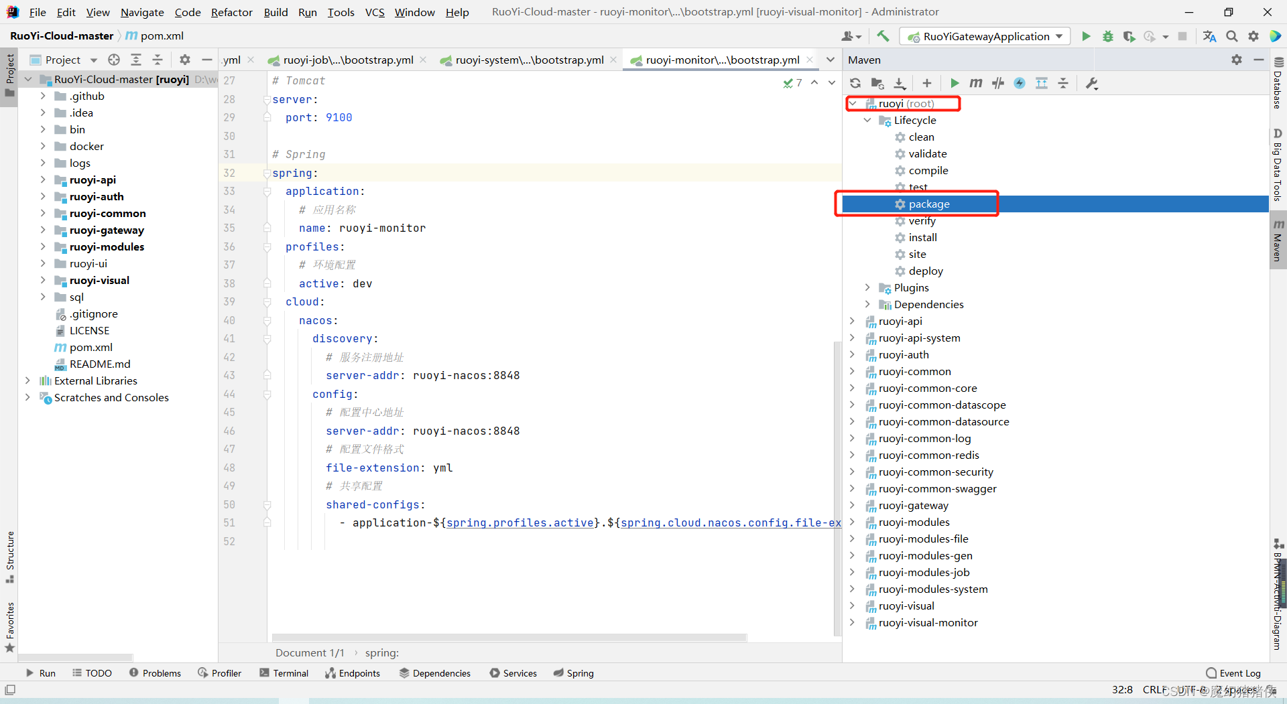Run with Coverage shield icon

coord(1129,36)
